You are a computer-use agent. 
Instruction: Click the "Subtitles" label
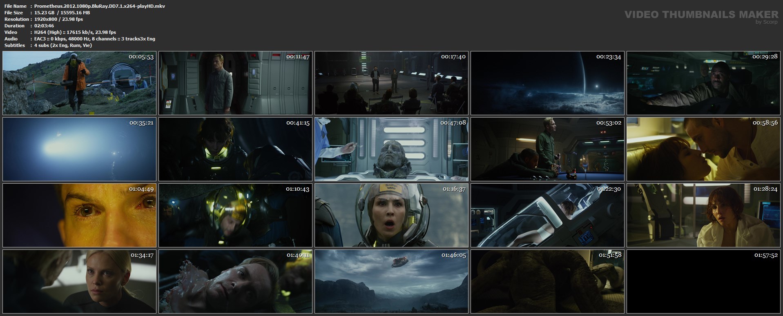click(x=15, y=45)
